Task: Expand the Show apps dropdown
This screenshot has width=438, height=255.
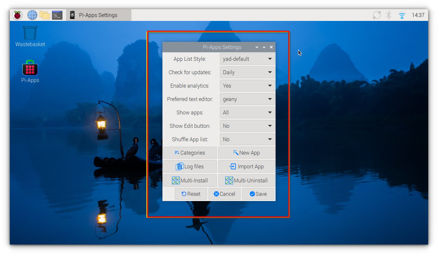Action: (x=247, y=113)
